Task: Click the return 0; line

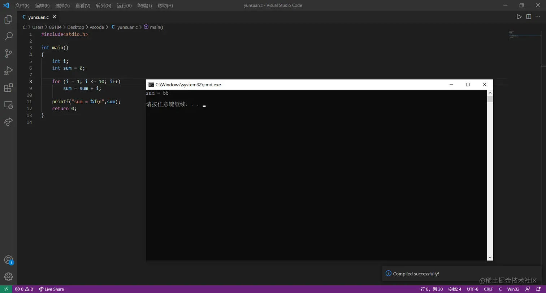Action: pyautogui.click(x=64, y=108)
